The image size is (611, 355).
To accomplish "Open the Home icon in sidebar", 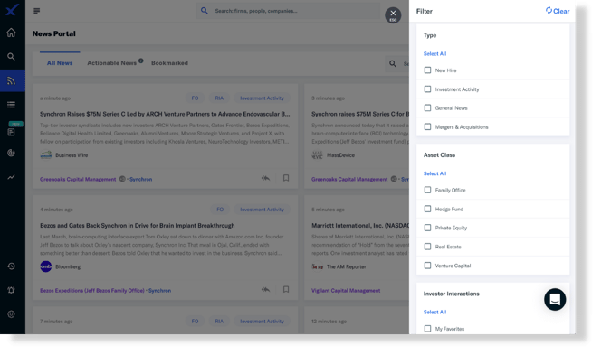I will 11,33.
